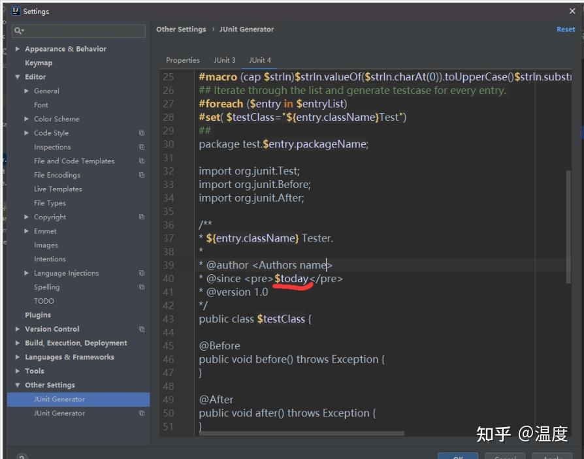Switch to the Properties tab
Image resolution: width=584 pixels, height=459 pixels.
click(182, 60)
